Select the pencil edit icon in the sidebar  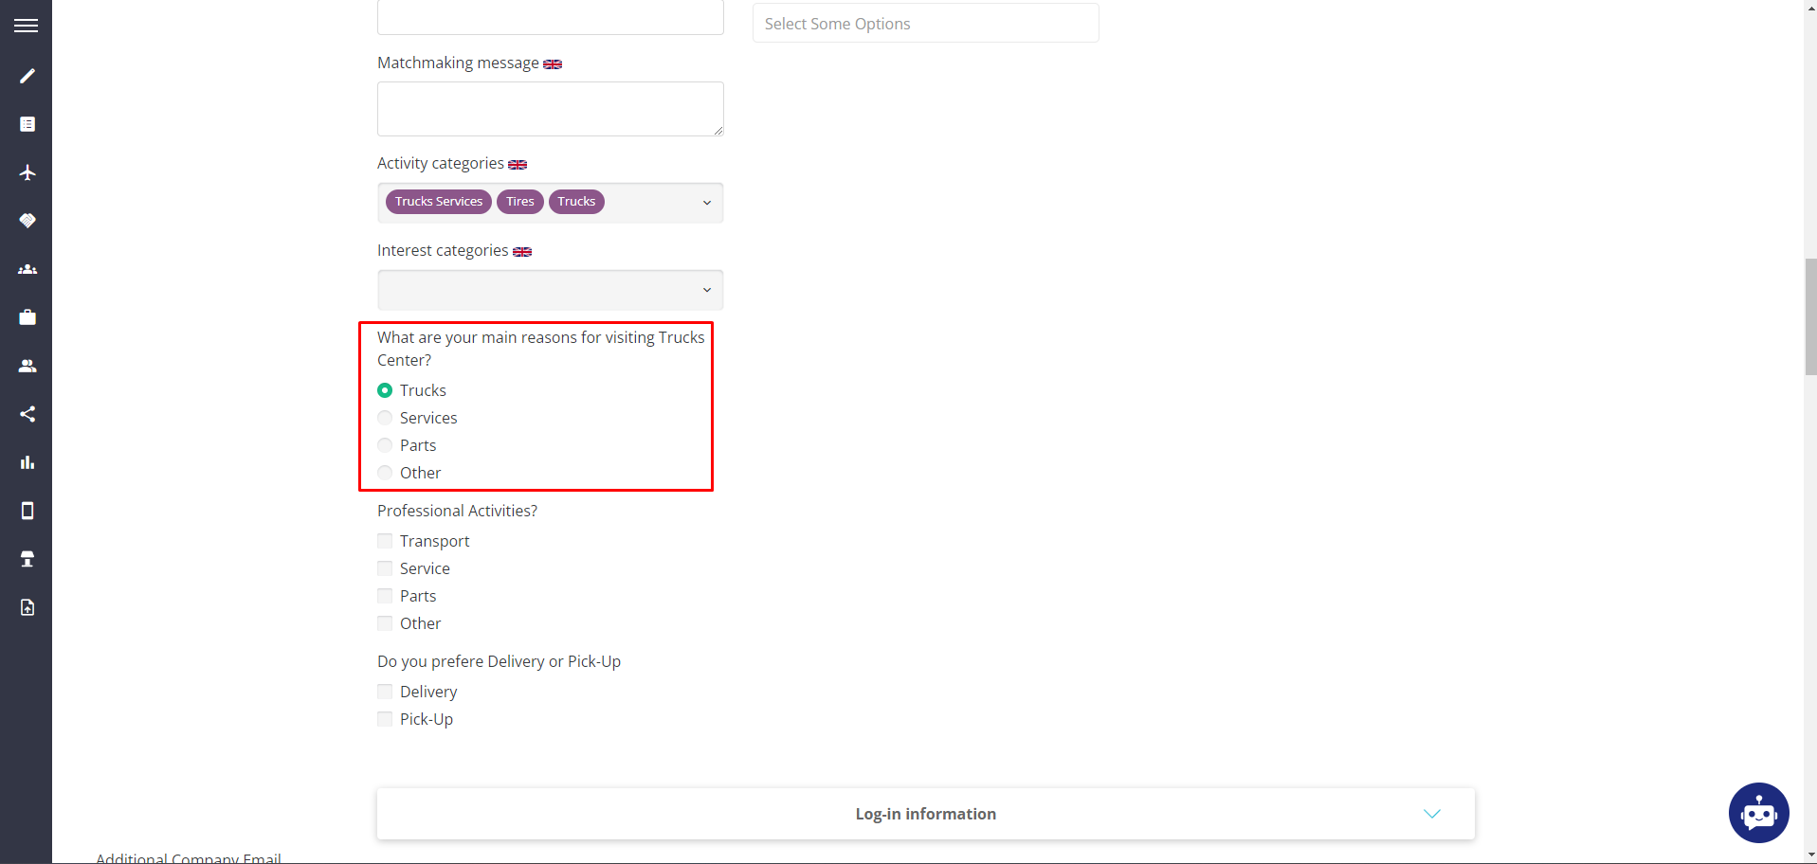(27, 76)
